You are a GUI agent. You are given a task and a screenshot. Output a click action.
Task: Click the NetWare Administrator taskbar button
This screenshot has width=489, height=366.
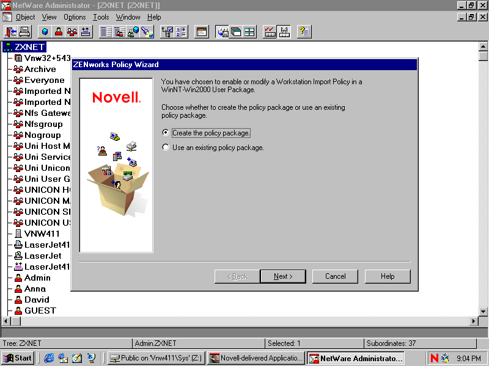(356, 358)
